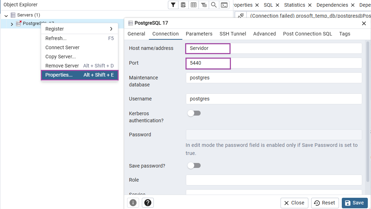371x209 pixels.
Task: Open the Advanced tab
Action: 265,34
